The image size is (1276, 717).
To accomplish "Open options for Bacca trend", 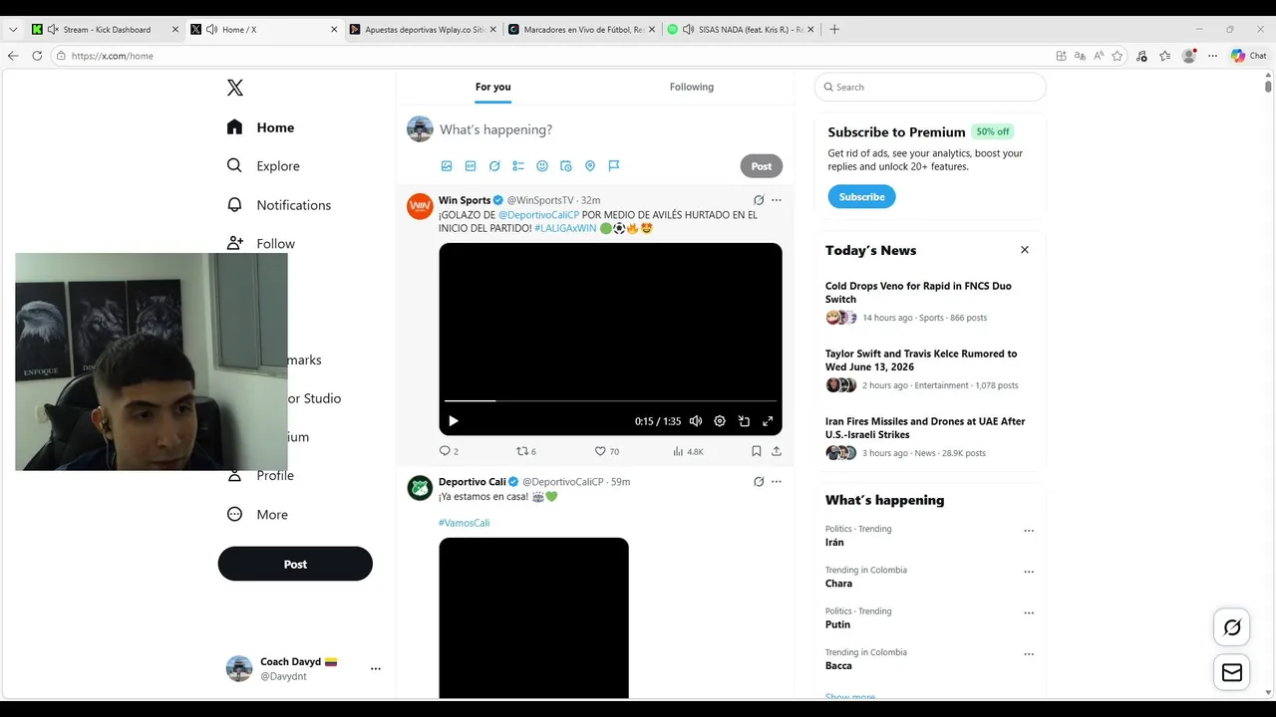I will [x=1029, y=654].
